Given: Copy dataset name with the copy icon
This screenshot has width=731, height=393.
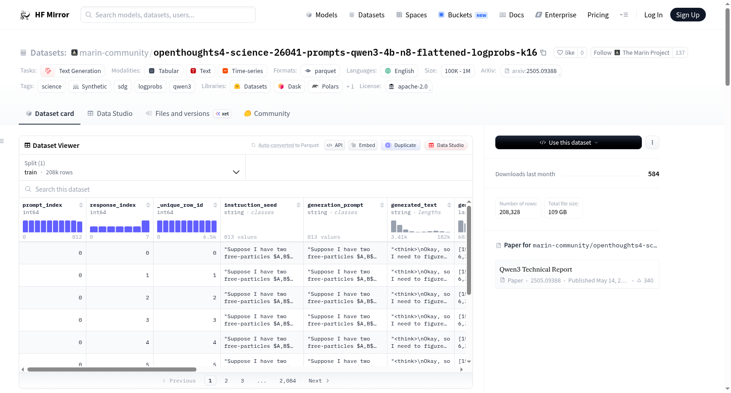Looking at the screenshot, I should (x=543, y=52).
